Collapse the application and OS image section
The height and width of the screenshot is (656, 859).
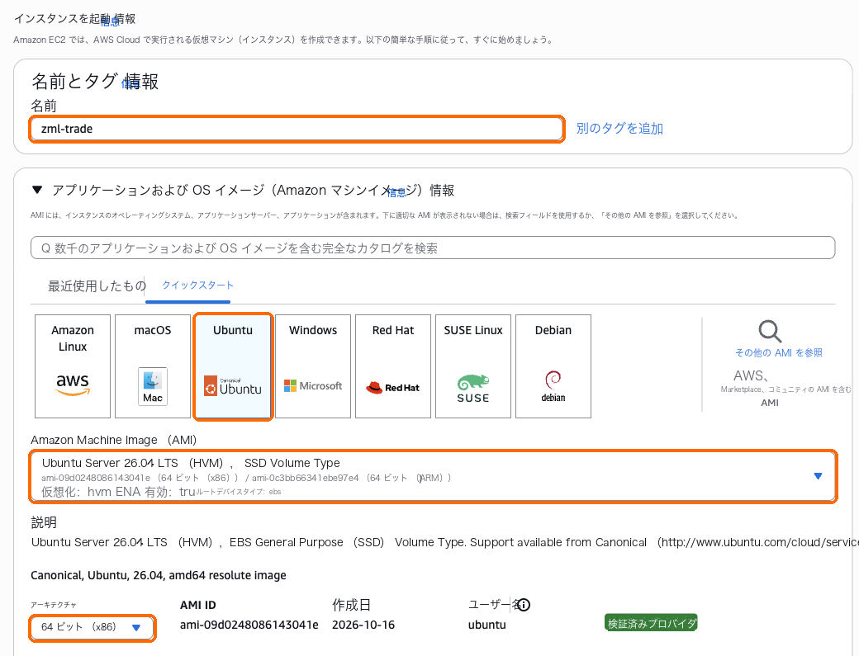(x=37, y=190)
